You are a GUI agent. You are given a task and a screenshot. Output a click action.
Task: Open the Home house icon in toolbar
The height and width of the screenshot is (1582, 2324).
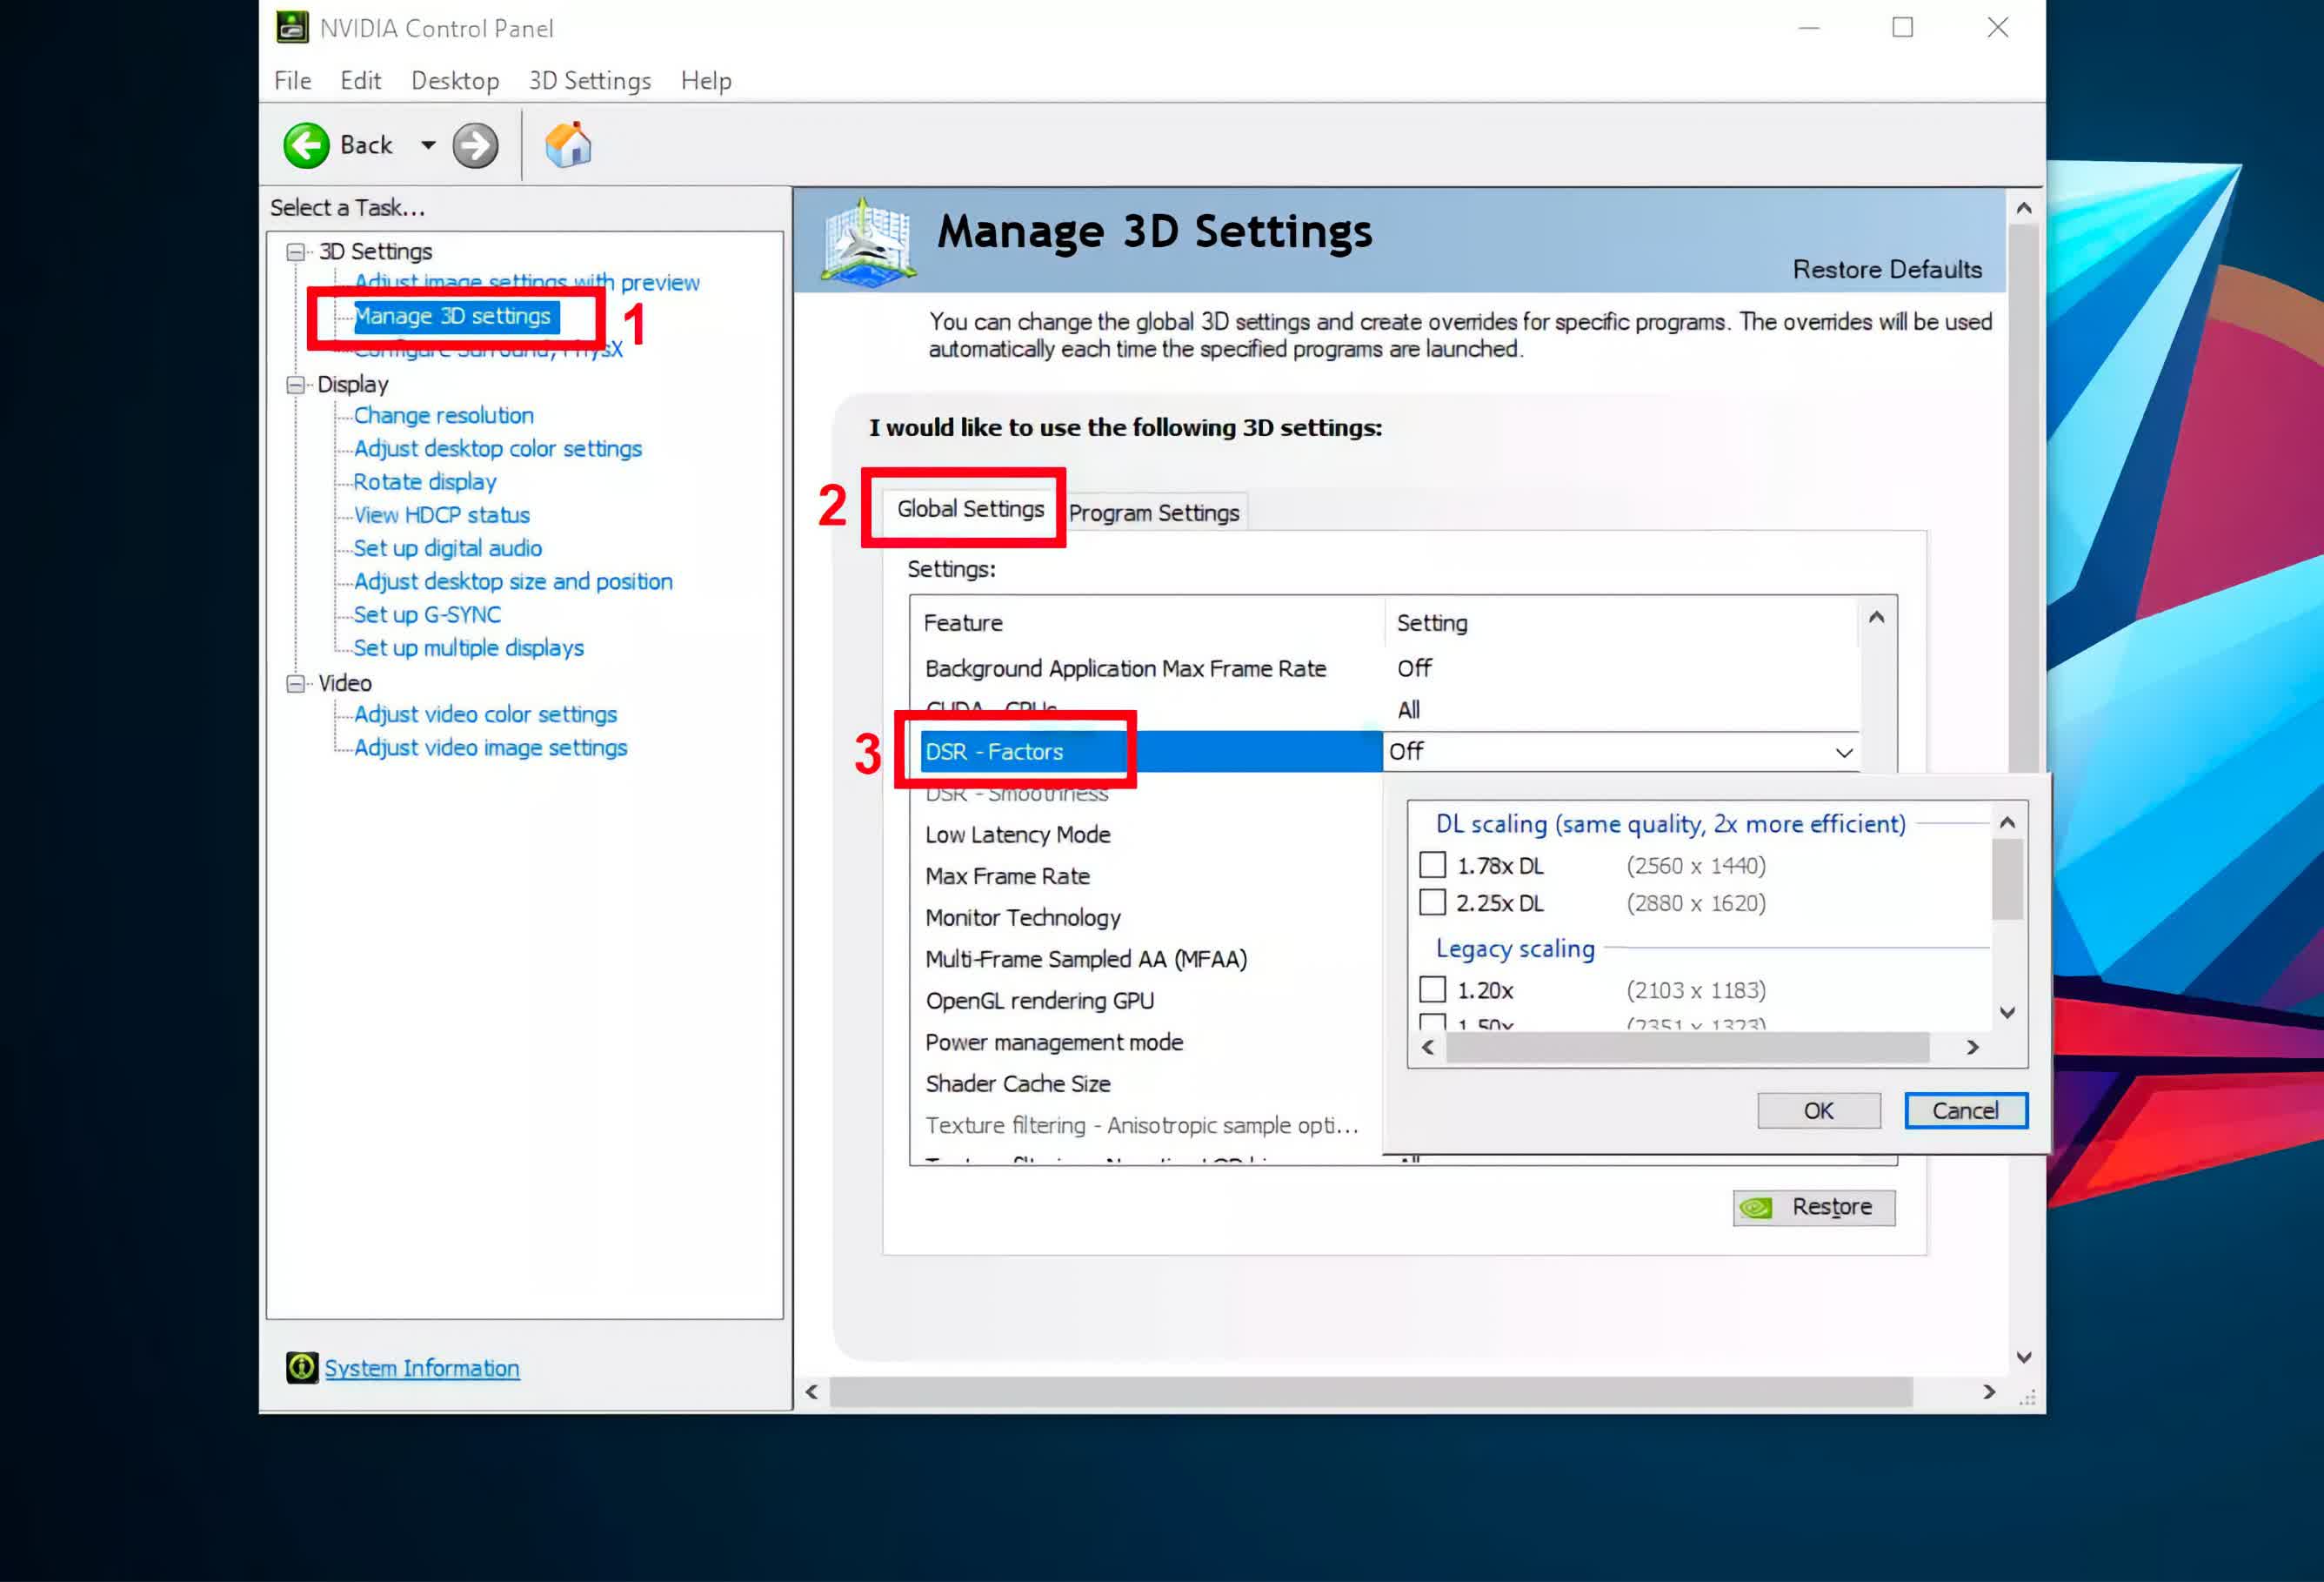point(568,144)
